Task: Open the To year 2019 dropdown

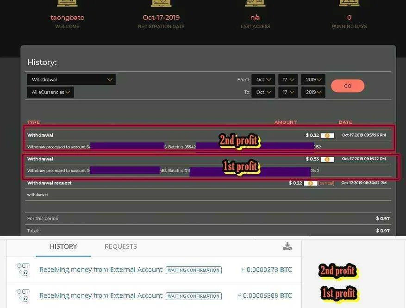Action: tap(313, 92)
